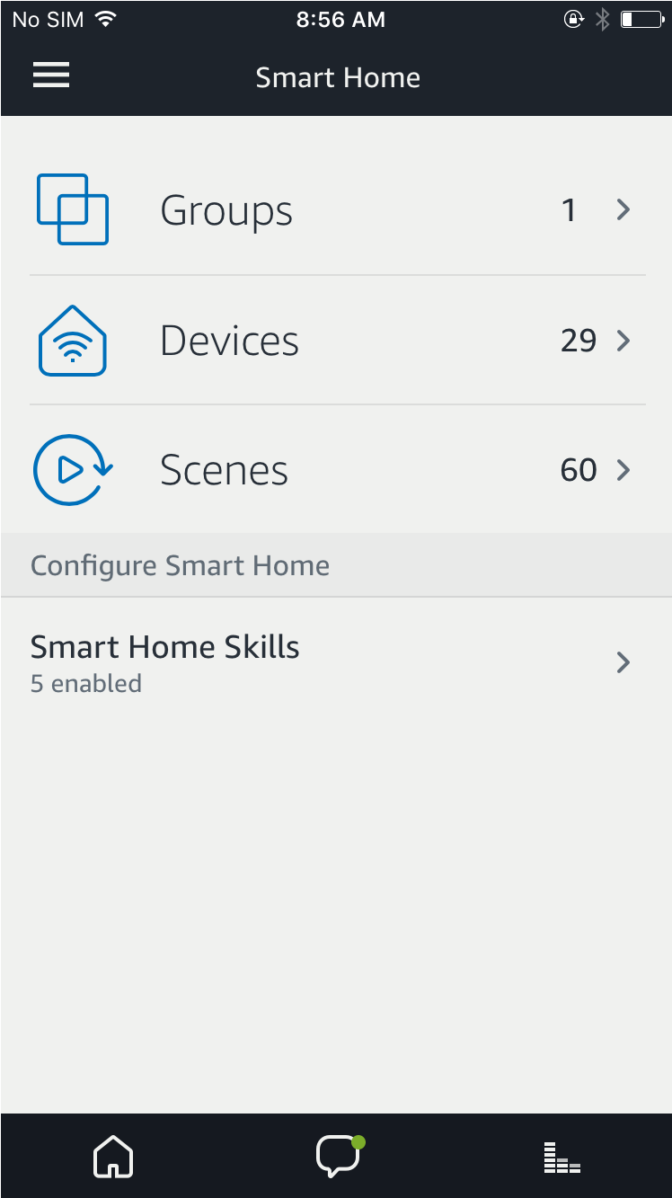Select the Scenes list item label
Viewport: 672px width, 1198px height.
coord(224,471)
